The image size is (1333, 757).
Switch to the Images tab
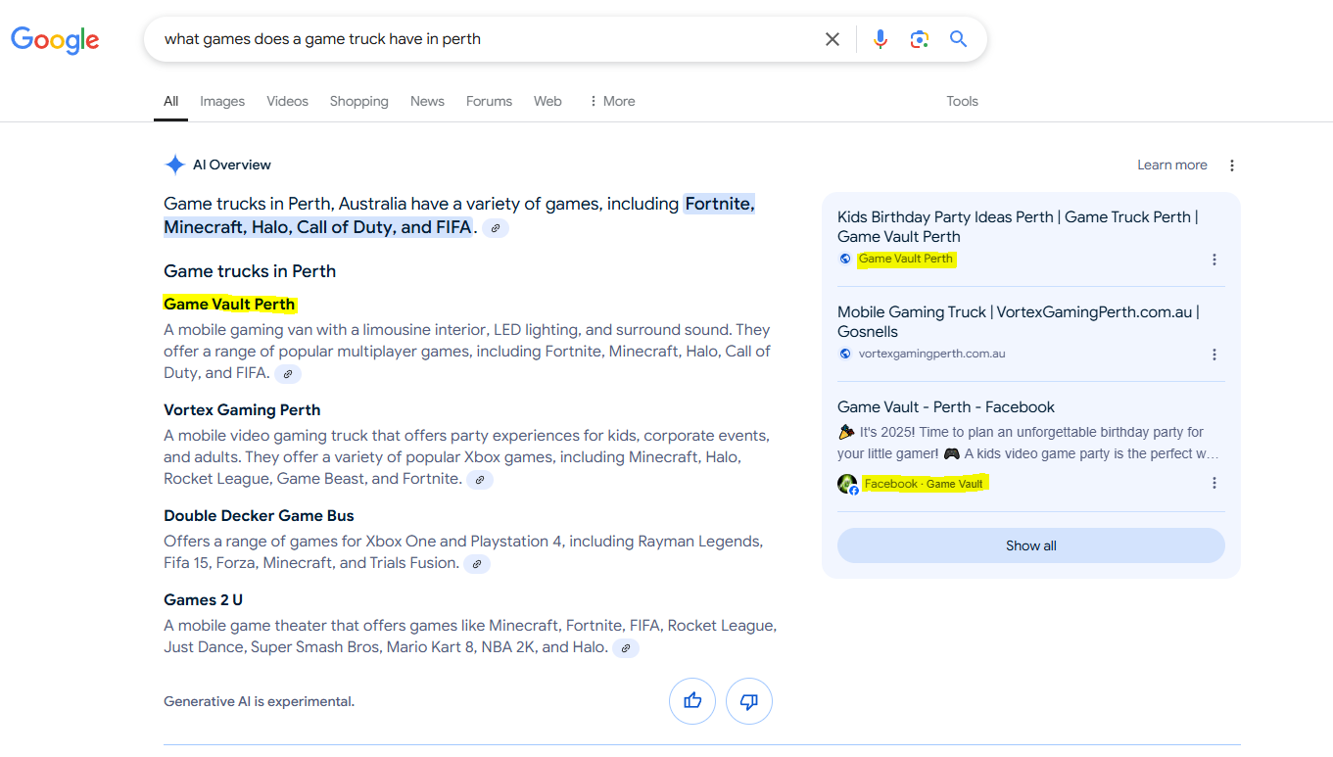pyautogui.click(x=222, y=101)
